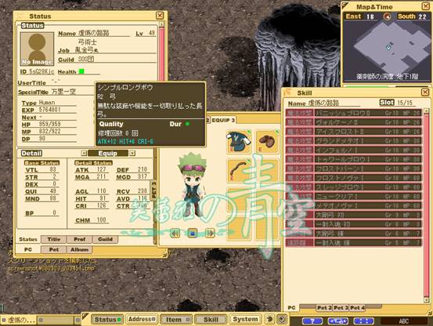Click the bottom toolbar corner pin icon

click(x=85, y=316)
